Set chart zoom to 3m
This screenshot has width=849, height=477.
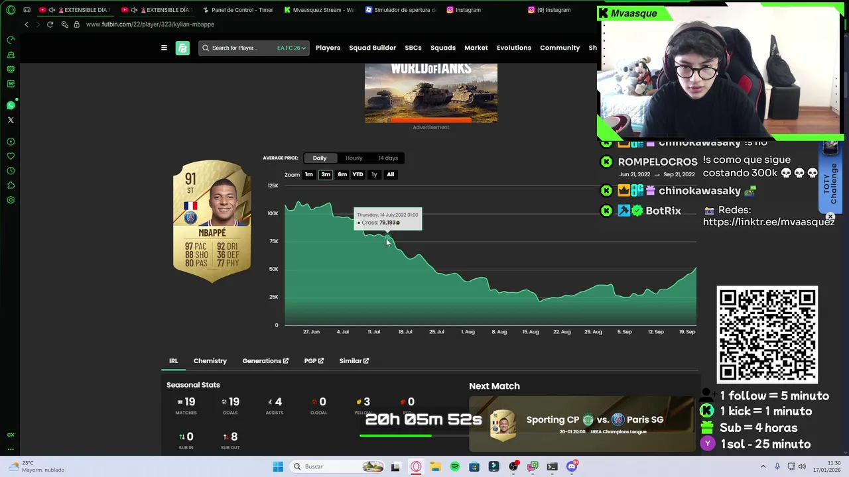coord(326,174)
